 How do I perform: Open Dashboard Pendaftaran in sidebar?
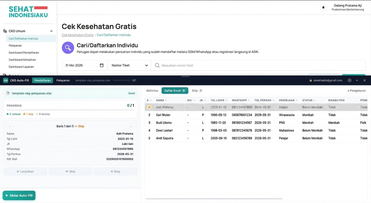[24, 53]
